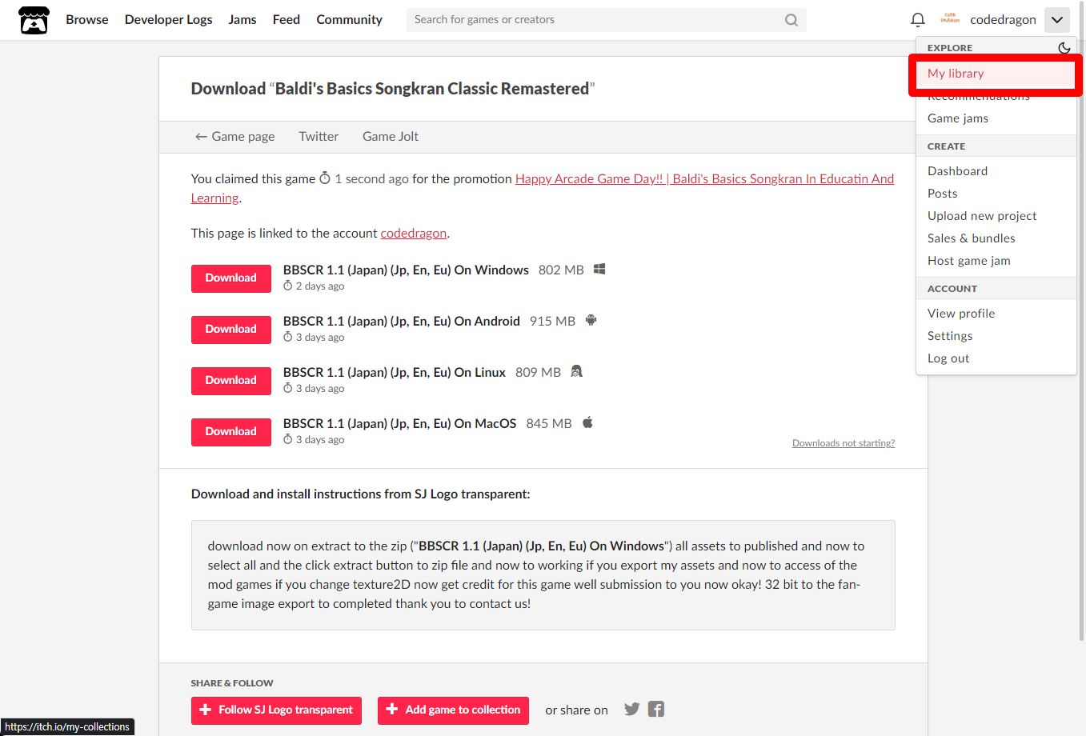Viewport: 1086px width, 736px height.
Task: Toggle dark mode moon icon
Action: coord(1064,48)
